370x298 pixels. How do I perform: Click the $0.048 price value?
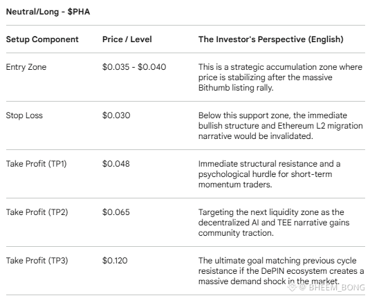tap(116, 164)
